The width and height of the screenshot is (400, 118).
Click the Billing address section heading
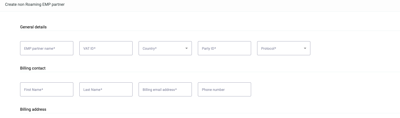coord(33,109)
